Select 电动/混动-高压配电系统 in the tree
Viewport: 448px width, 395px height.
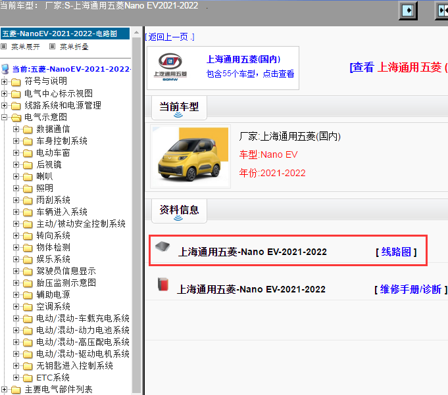tap(83, 342)
